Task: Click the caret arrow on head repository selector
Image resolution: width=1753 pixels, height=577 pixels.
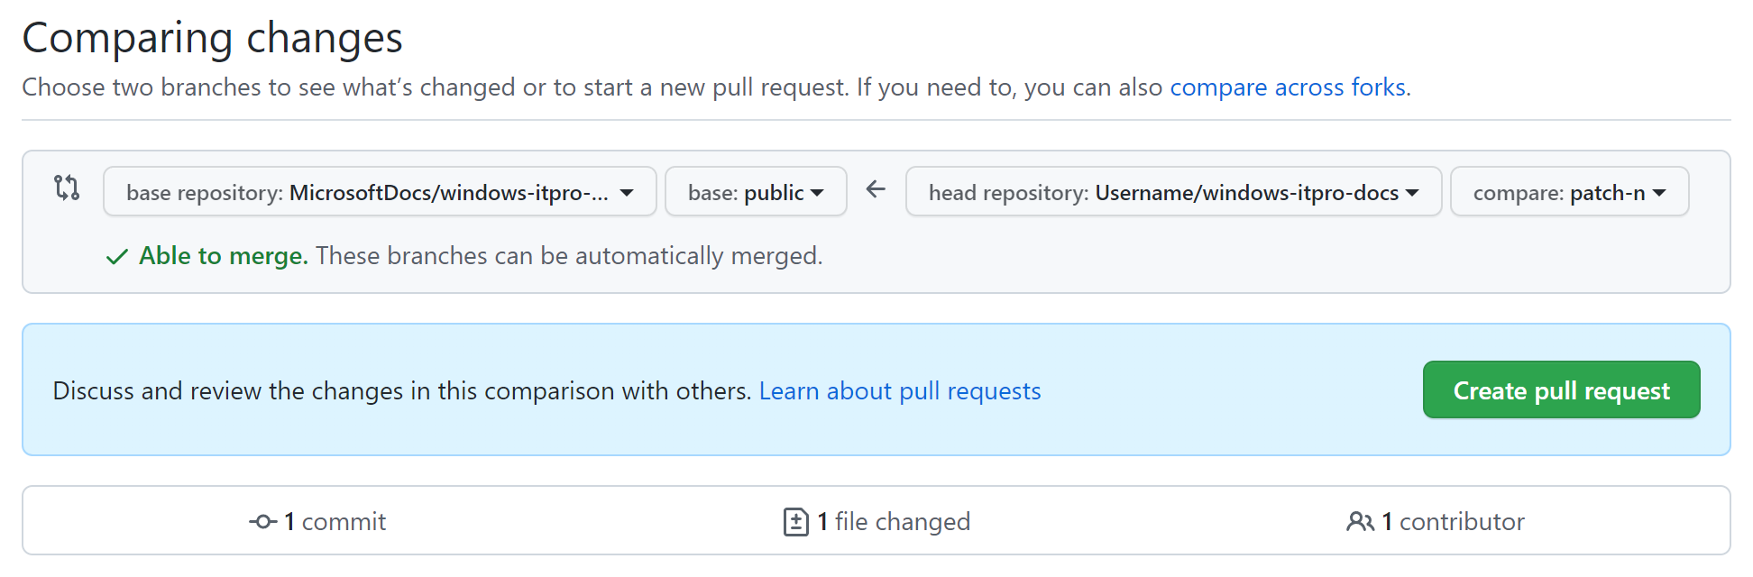Action: pos(1412,193)
